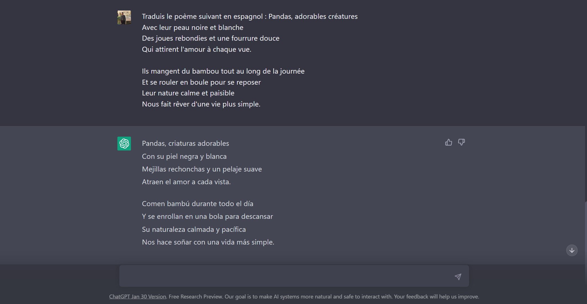
Task: Click the paper plane send icon
Action: [x=458, y=277]
